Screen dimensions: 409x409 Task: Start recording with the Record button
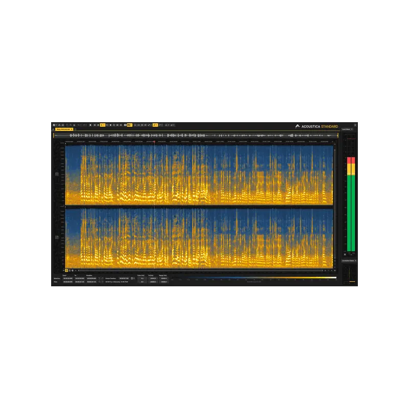pos(90,125)
